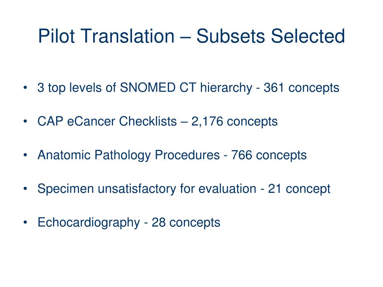
Task: Select the word 'Pilot' in the title
Action: point(56,36)
